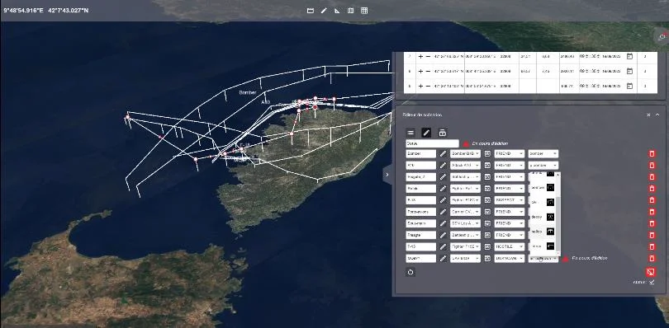Remove waypoint row 8 with minus

[429, 71]
